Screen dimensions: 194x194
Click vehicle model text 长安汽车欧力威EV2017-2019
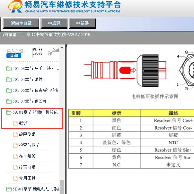click(63, 34)
